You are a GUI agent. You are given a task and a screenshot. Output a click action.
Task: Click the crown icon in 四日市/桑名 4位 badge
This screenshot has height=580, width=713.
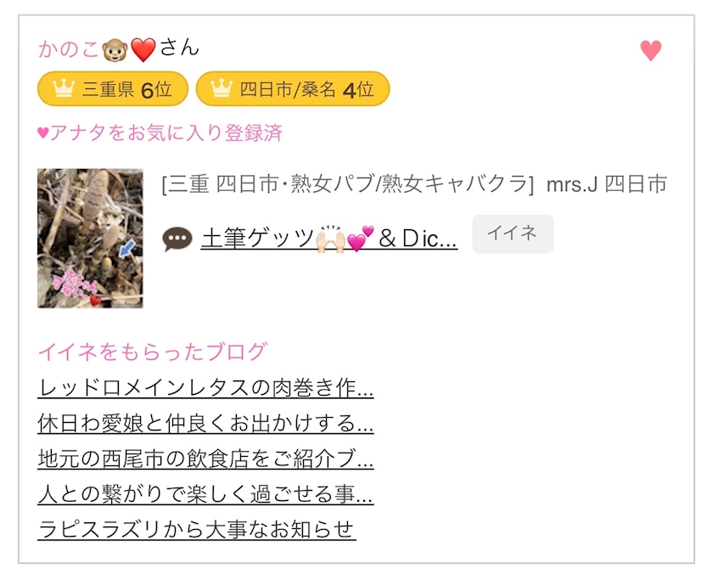tap(222, 88)
